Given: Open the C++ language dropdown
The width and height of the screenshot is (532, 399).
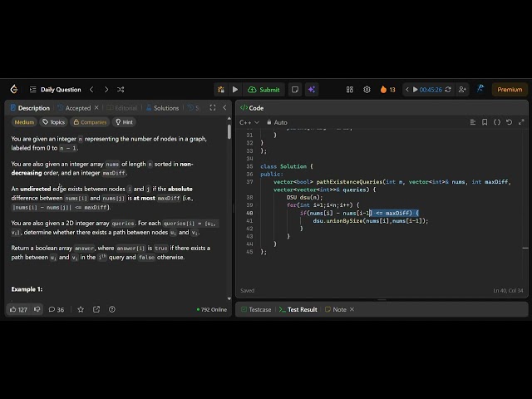Looking at the screenshot, I should [249, 122].
